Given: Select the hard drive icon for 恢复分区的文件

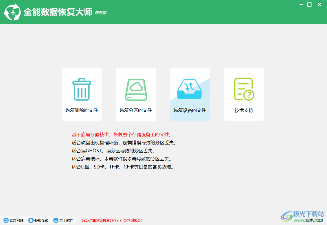Looking at the screenshot, I should coord(136,89).
